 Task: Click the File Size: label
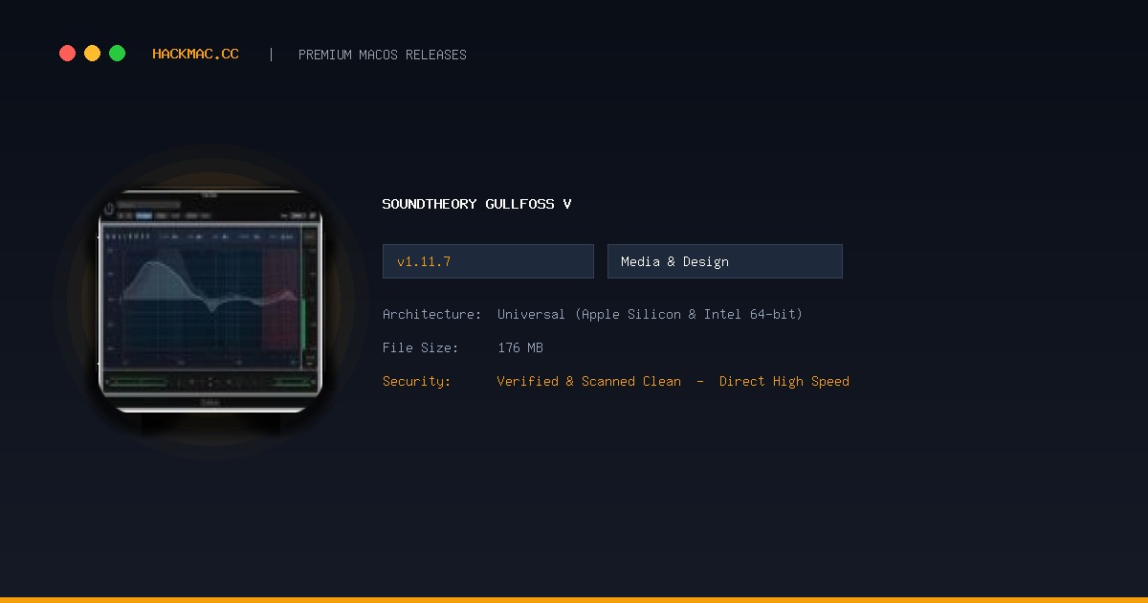420,347
